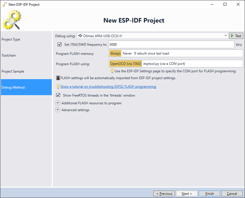
Task: Choose OpenOCD (via JTAG) programming
Action: [126, 64]
